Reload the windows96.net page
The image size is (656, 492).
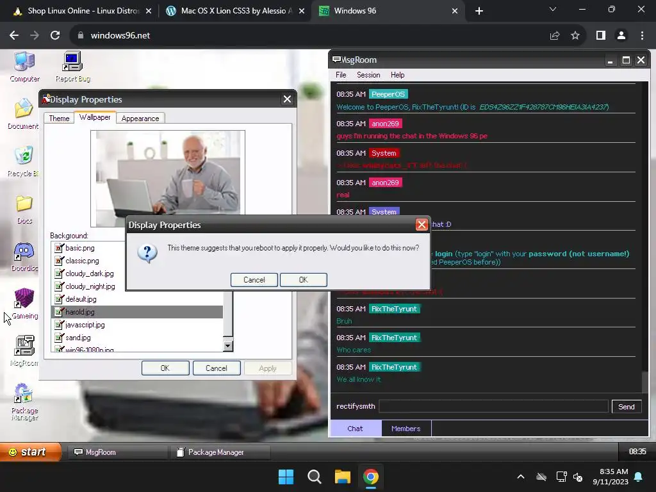click(55, 36)
